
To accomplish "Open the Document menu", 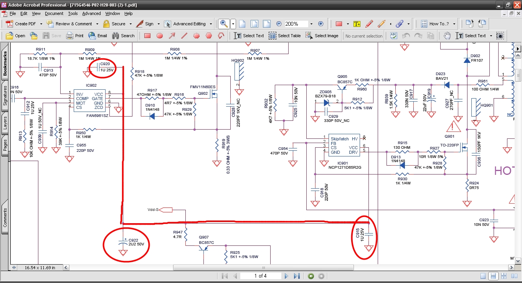I will [x=54, y=13].
